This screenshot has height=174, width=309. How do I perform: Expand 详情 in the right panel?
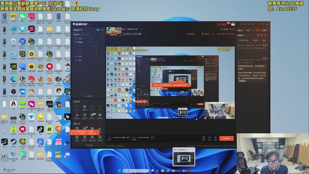tap(265, 31)
